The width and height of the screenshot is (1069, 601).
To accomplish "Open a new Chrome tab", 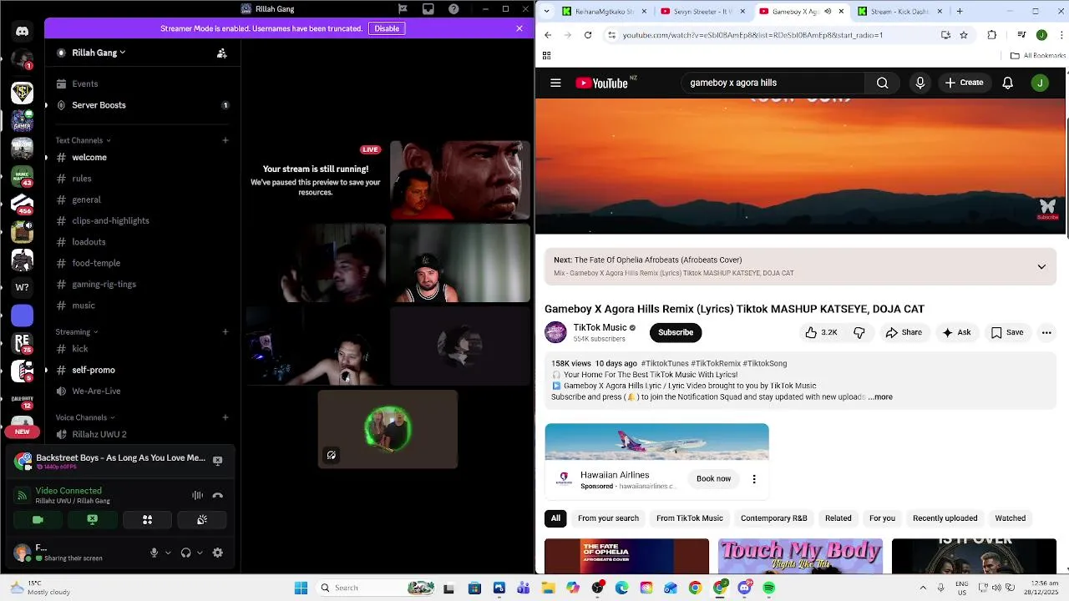I will tap(960, 12).
